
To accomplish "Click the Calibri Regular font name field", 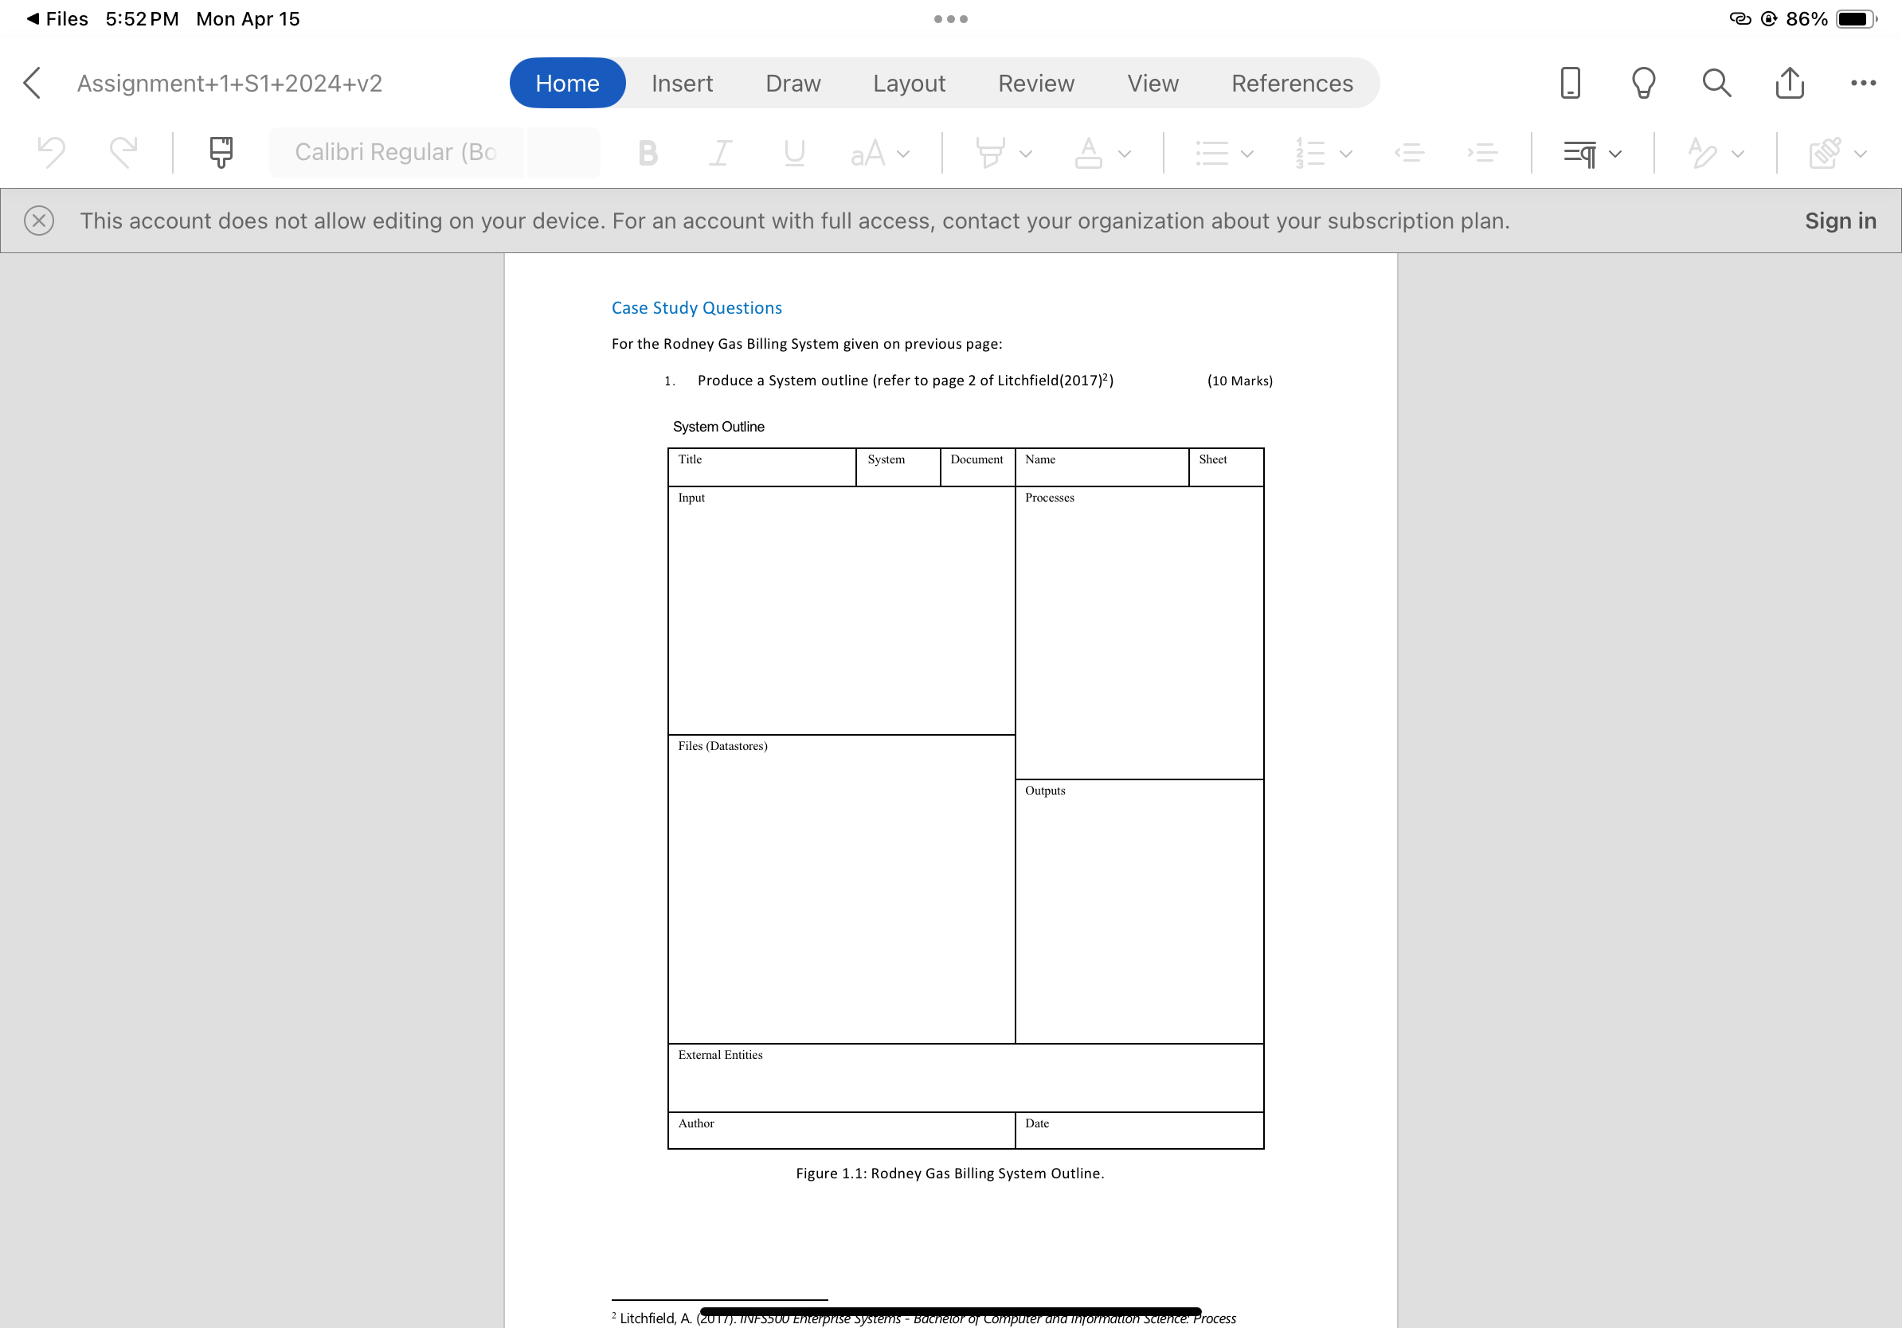I will [396, 152].
